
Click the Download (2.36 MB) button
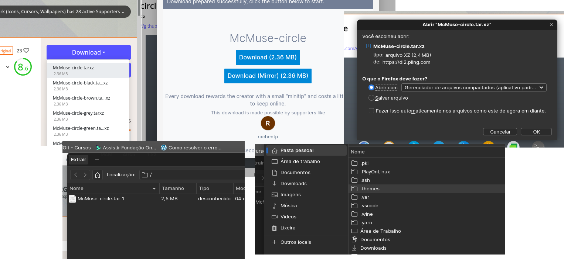pos(268,57)
